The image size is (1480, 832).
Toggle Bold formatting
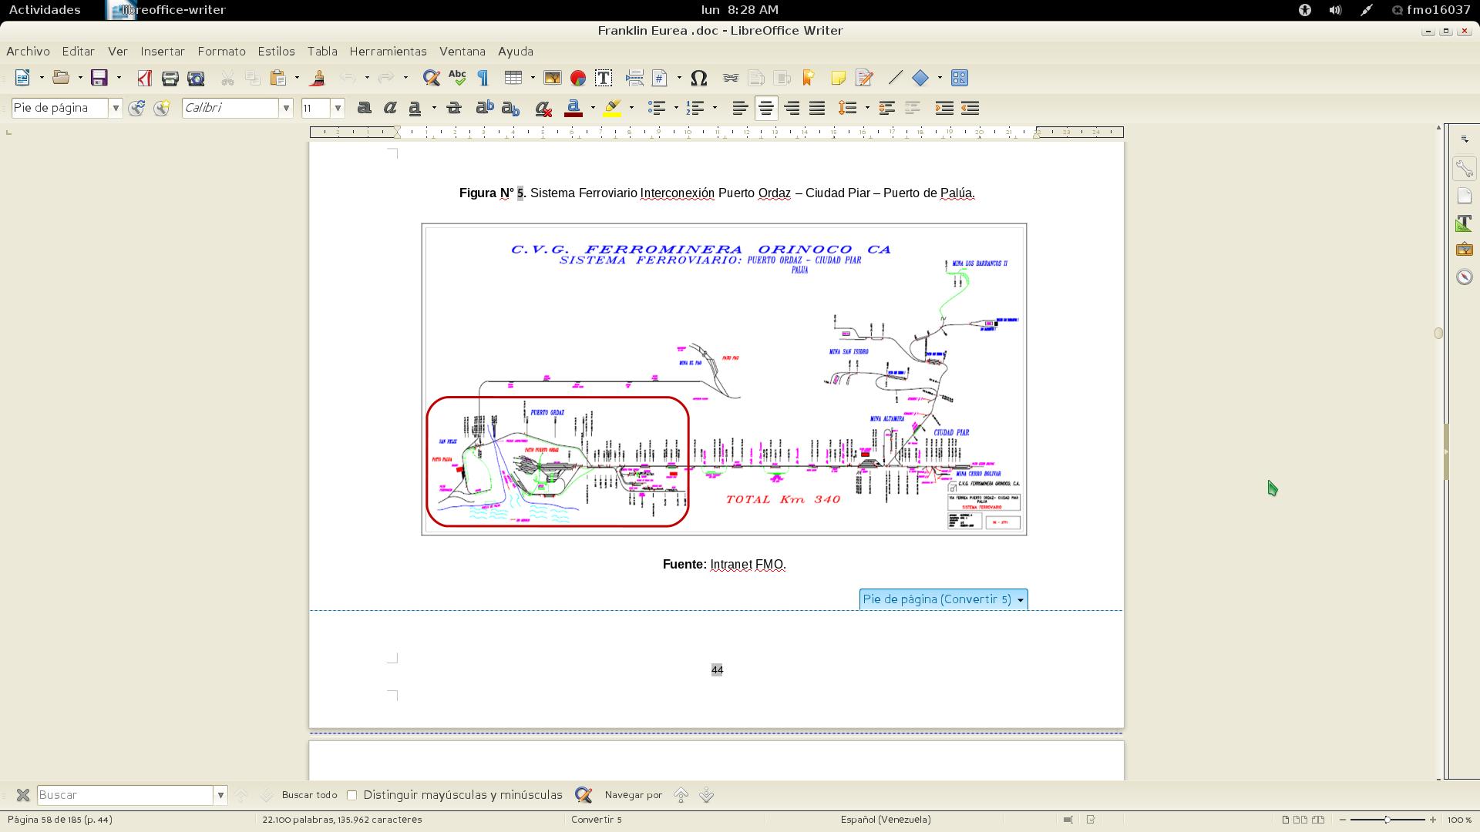point(364,108)
